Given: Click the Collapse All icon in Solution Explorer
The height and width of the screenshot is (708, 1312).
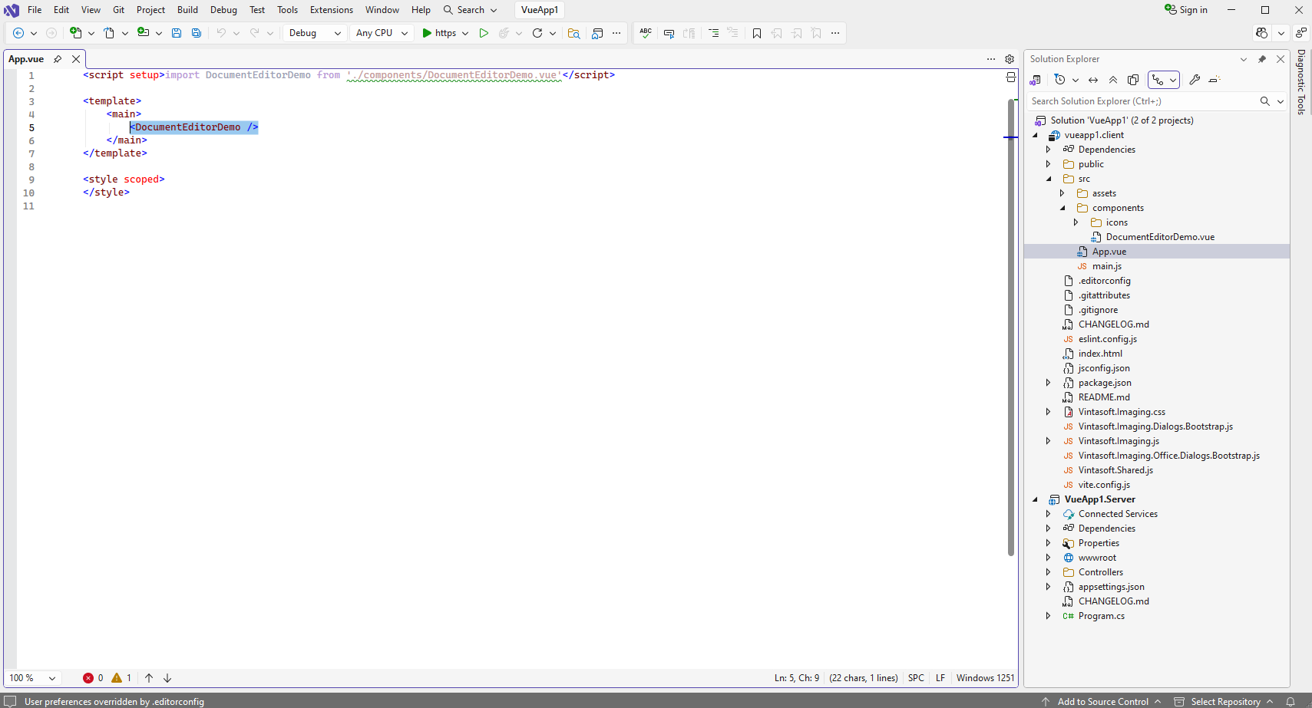Looking at the screenshot, I should [1113, 80].
